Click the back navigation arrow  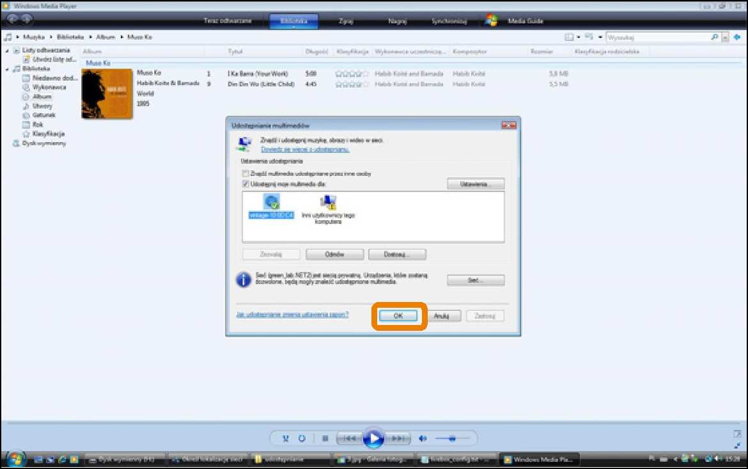pos(12,19)
